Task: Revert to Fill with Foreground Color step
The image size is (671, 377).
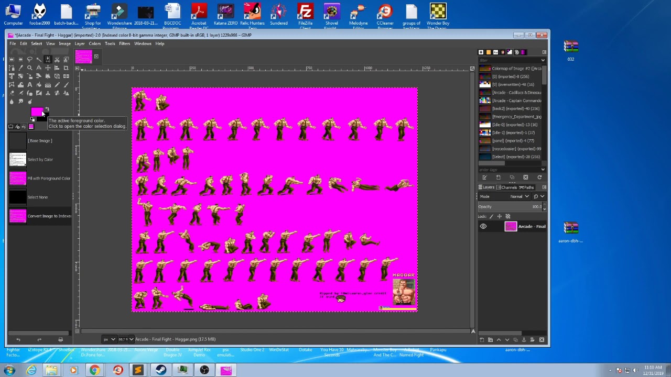Action: 40,178
